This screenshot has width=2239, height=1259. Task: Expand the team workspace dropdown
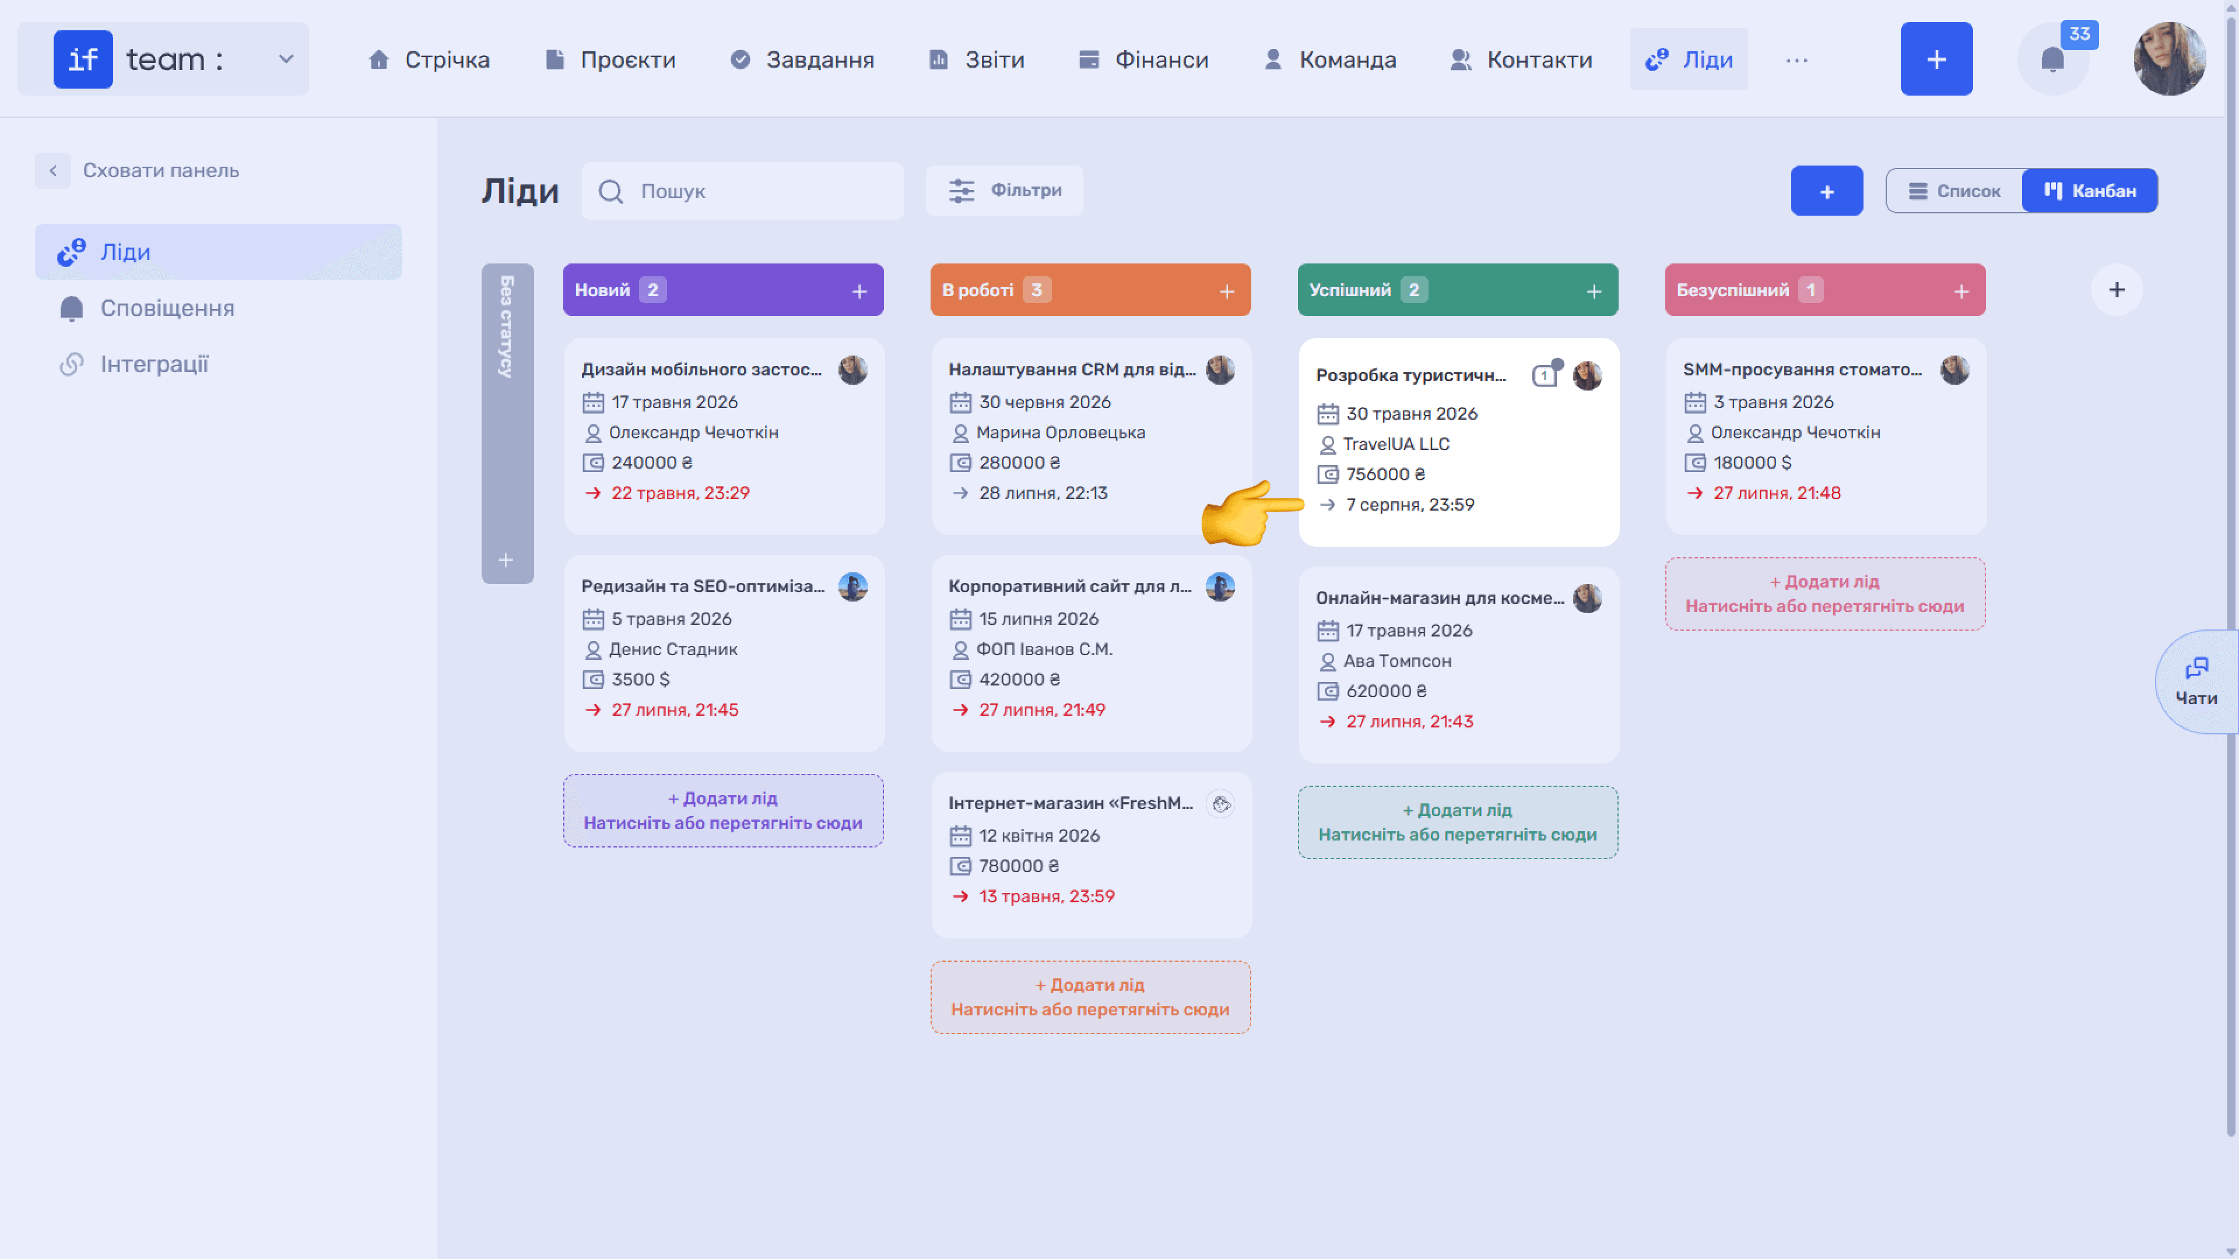[285, 59]
